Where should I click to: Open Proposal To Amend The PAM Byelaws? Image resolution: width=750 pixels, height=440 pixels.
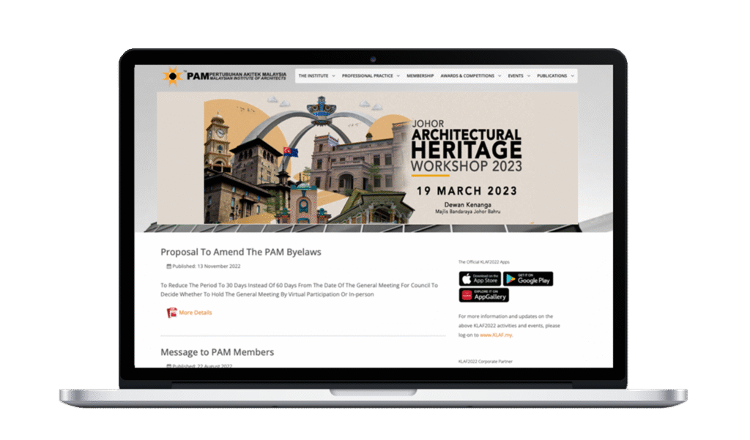coord(240,252)
